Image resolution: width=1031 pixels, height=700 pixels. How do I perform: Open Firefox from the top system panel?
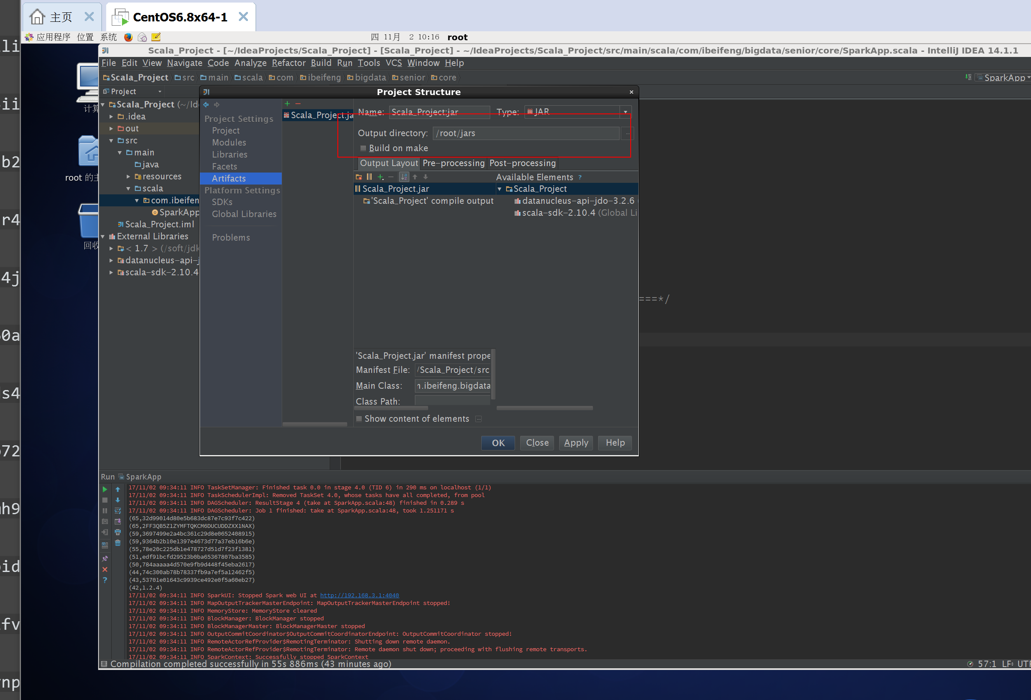128,37
